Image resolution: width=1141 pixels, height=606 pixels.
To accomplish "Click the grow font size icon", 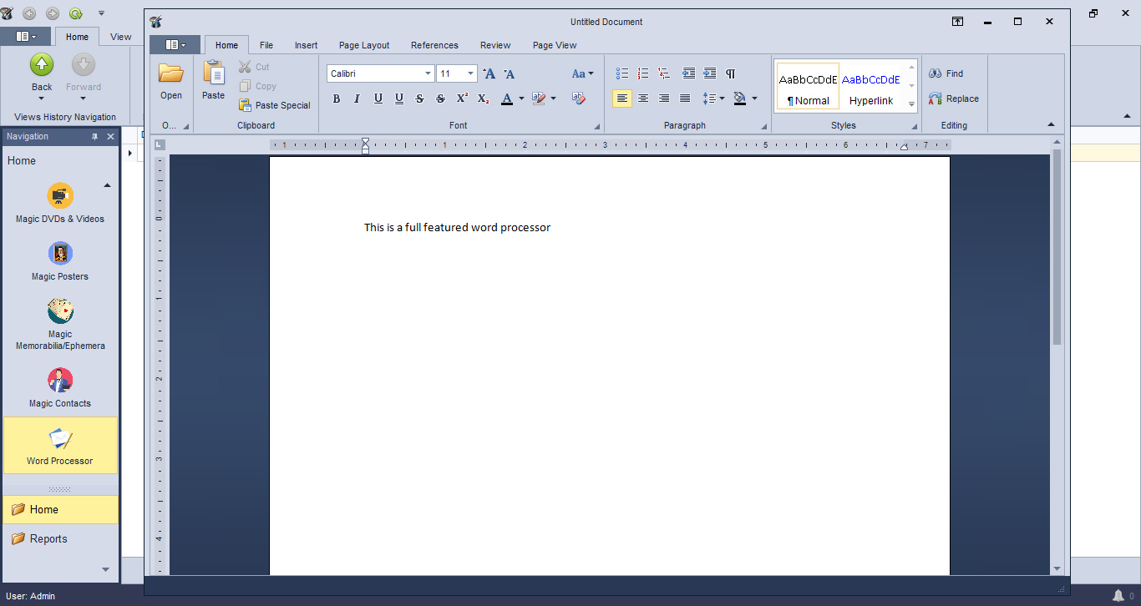I will click(489, 73).
